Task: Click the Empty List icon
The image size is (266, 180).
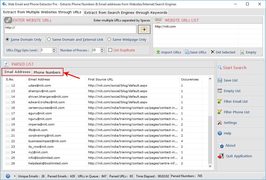Action: pyautogui.click(x=220, y=91)
